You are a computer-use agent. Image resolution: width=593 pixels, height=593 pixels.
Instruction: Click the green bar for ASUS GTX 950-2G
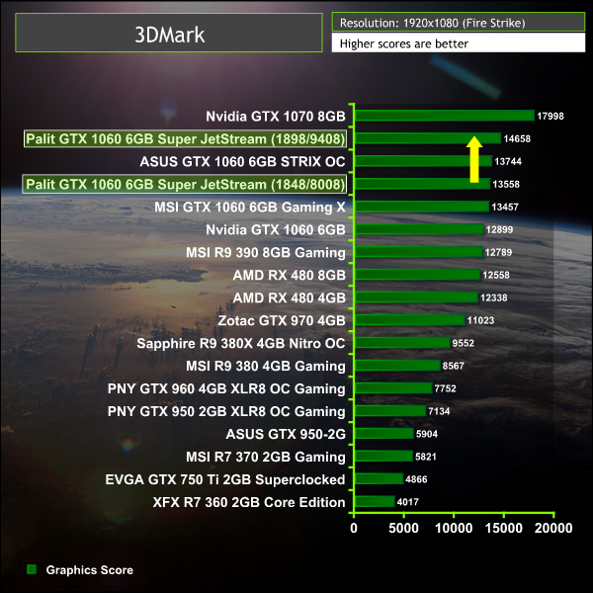(x=384, y=434)
